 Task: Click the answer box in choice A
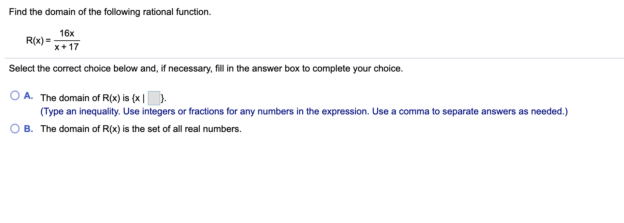tap(154, 98)
